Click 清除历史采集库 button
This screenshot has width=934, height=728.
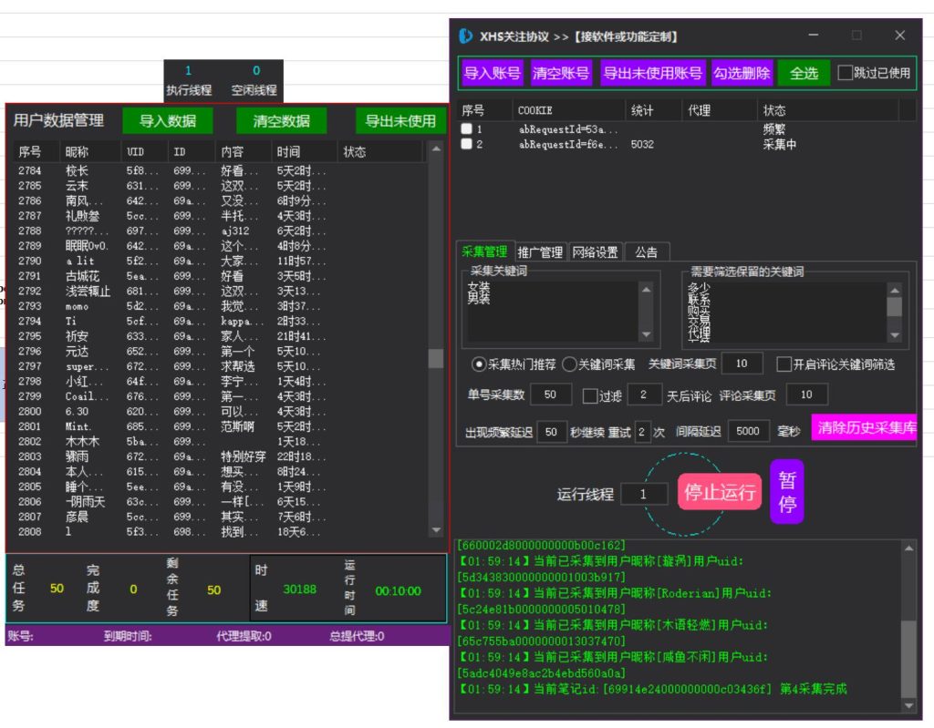tap(863, 428)
